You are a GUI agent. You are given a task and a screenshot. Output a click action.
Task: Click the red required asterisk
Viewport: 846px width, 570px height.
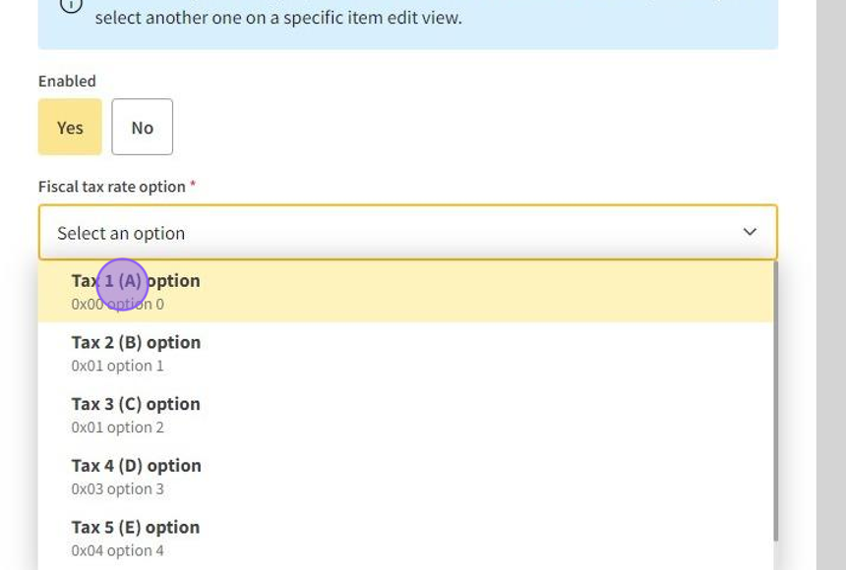(193, 185)
